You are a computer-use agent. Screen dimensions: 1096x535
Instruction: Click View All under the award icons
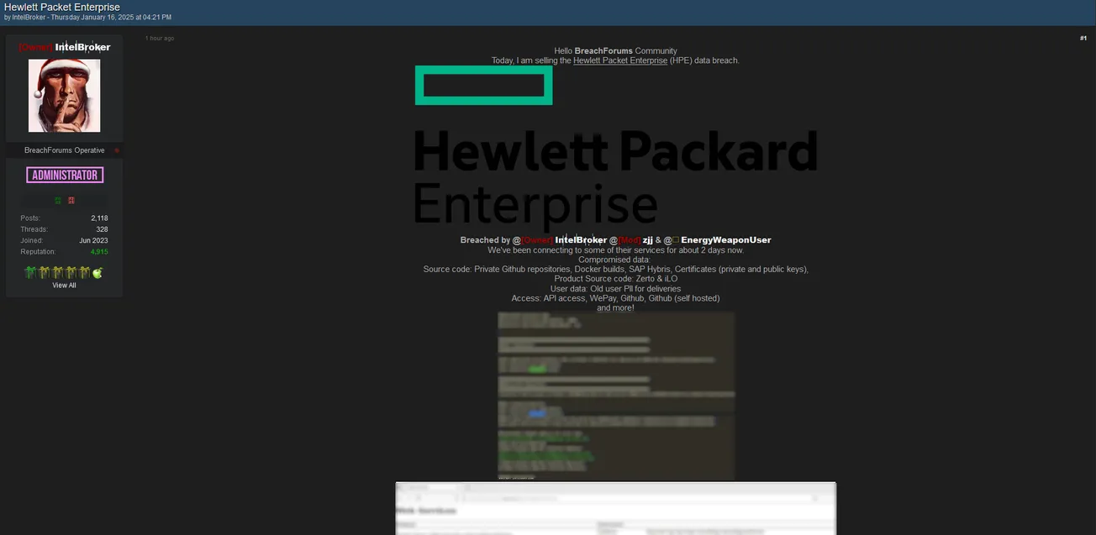tap(65, 285)
